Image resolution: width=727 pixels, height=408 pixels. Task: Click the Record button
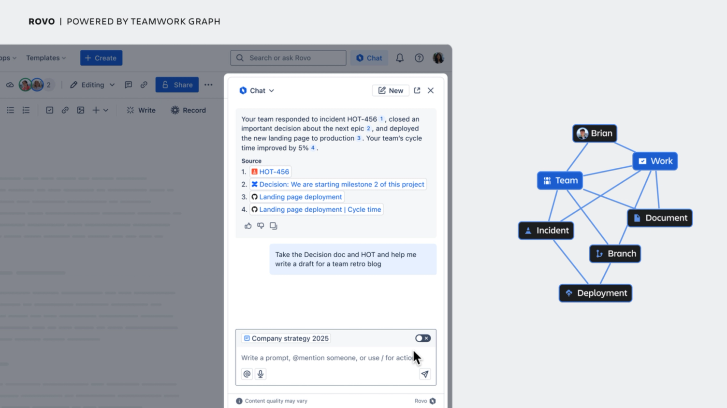[189, 110]
